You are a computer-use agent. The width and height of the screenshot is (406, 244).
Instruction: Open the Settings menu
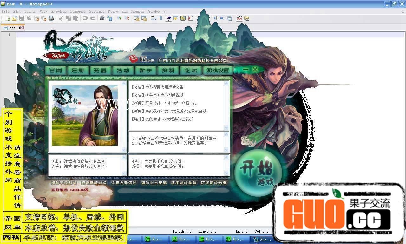tap(97, 11)
